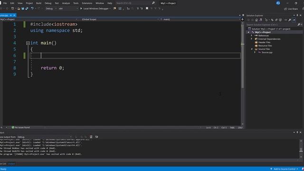Click the Properties wrench icon
The image size is (304, 171).
tap(290, 20)
